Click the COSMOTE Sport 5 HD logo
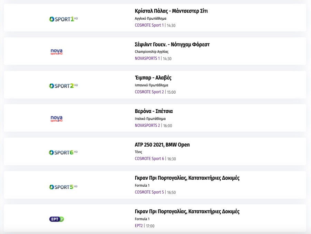311x234 pixels. [64, 187]
